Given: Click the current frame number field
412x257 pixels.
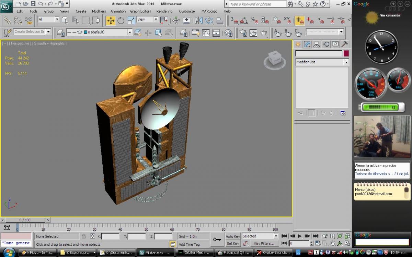Looking at the screenshot, I should click(x=299, y=243).
